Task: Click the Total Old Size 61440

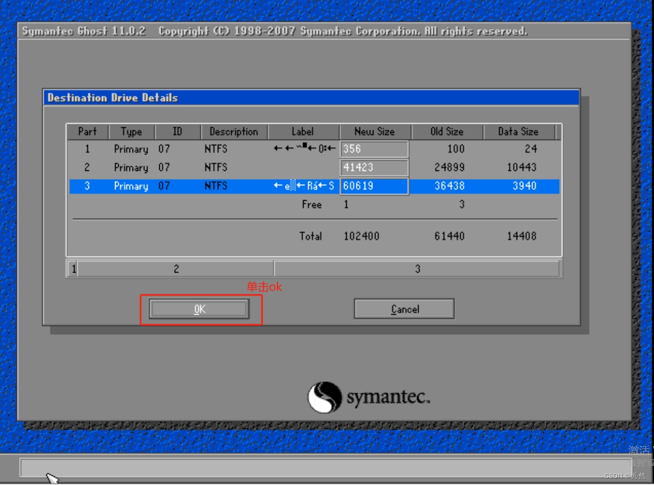Action: [449, 236]
